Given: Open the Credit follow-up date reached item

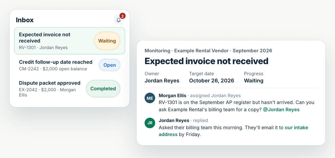Looking at the screenshot, I should tap(70, 65).
